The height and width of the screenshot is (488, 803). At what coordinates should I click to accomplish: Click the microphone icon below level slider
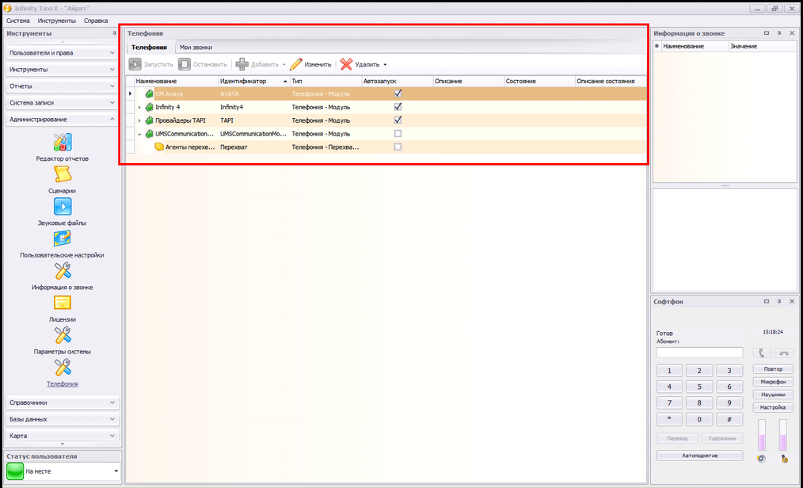(x=784, y=459)
